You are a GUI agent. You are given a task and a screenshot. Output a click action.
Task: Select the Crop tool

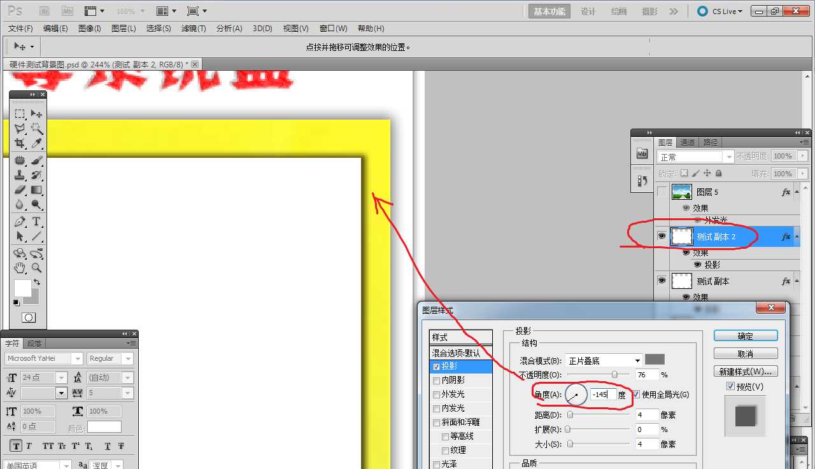(20, 143)
